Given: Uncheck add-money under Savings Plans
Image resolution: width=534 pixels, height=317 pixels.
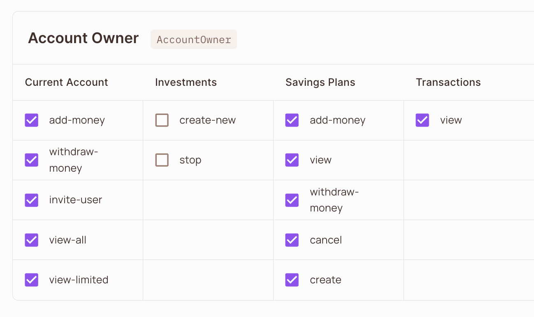Looking at the screenshot, I should 292,120.
